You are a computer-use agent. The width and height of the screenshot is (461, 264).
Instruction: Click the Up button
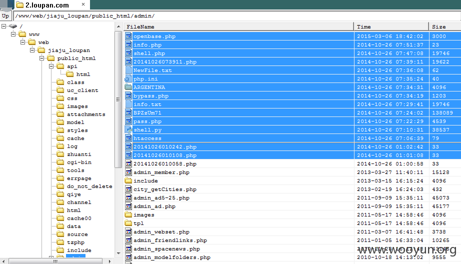click(5, 16)
